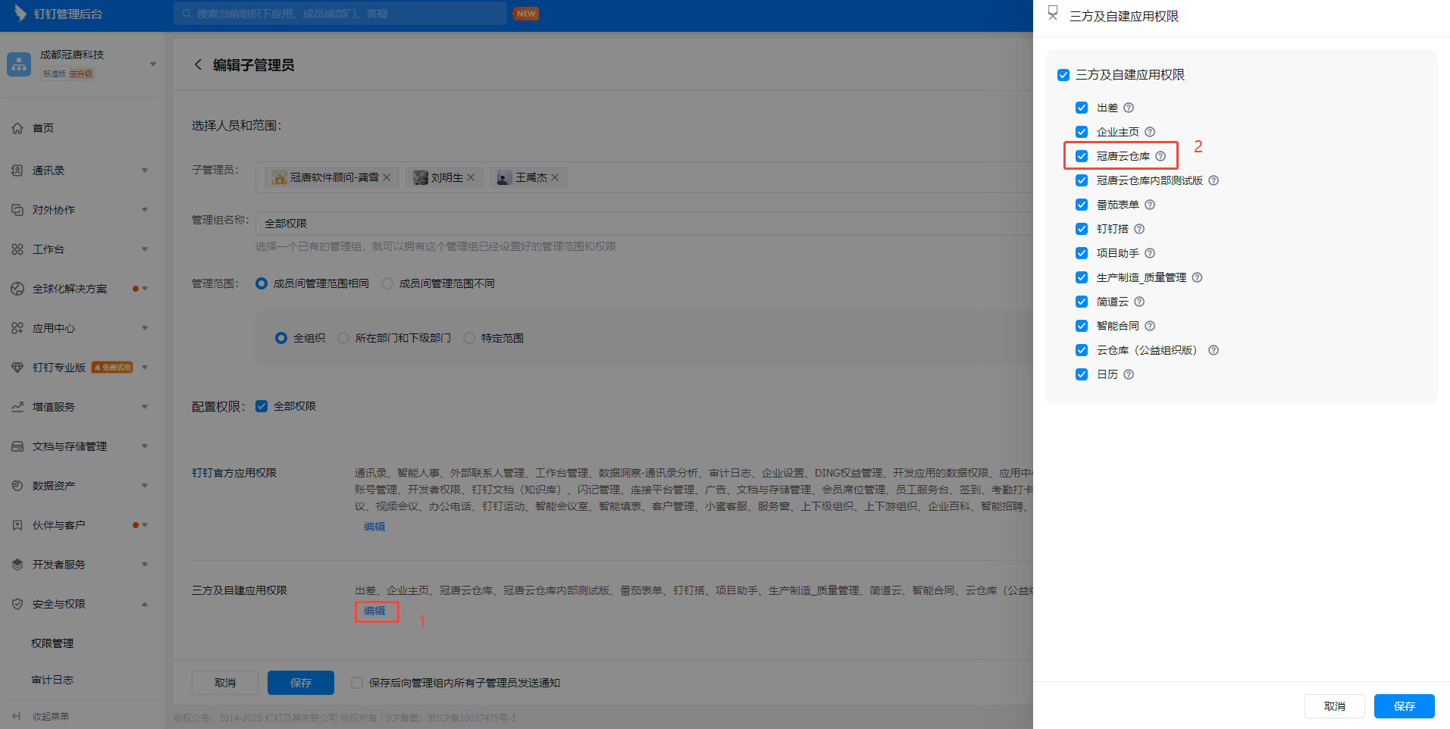Image resolution: width=1450 pixels, height=729 pixels.
Task: Click the organization avatar icon 成都冠唐科技
Action: 19,64
